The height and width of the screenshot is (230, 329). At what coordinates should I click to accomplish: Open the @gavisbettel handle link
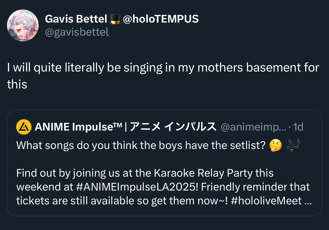[77, 32]
